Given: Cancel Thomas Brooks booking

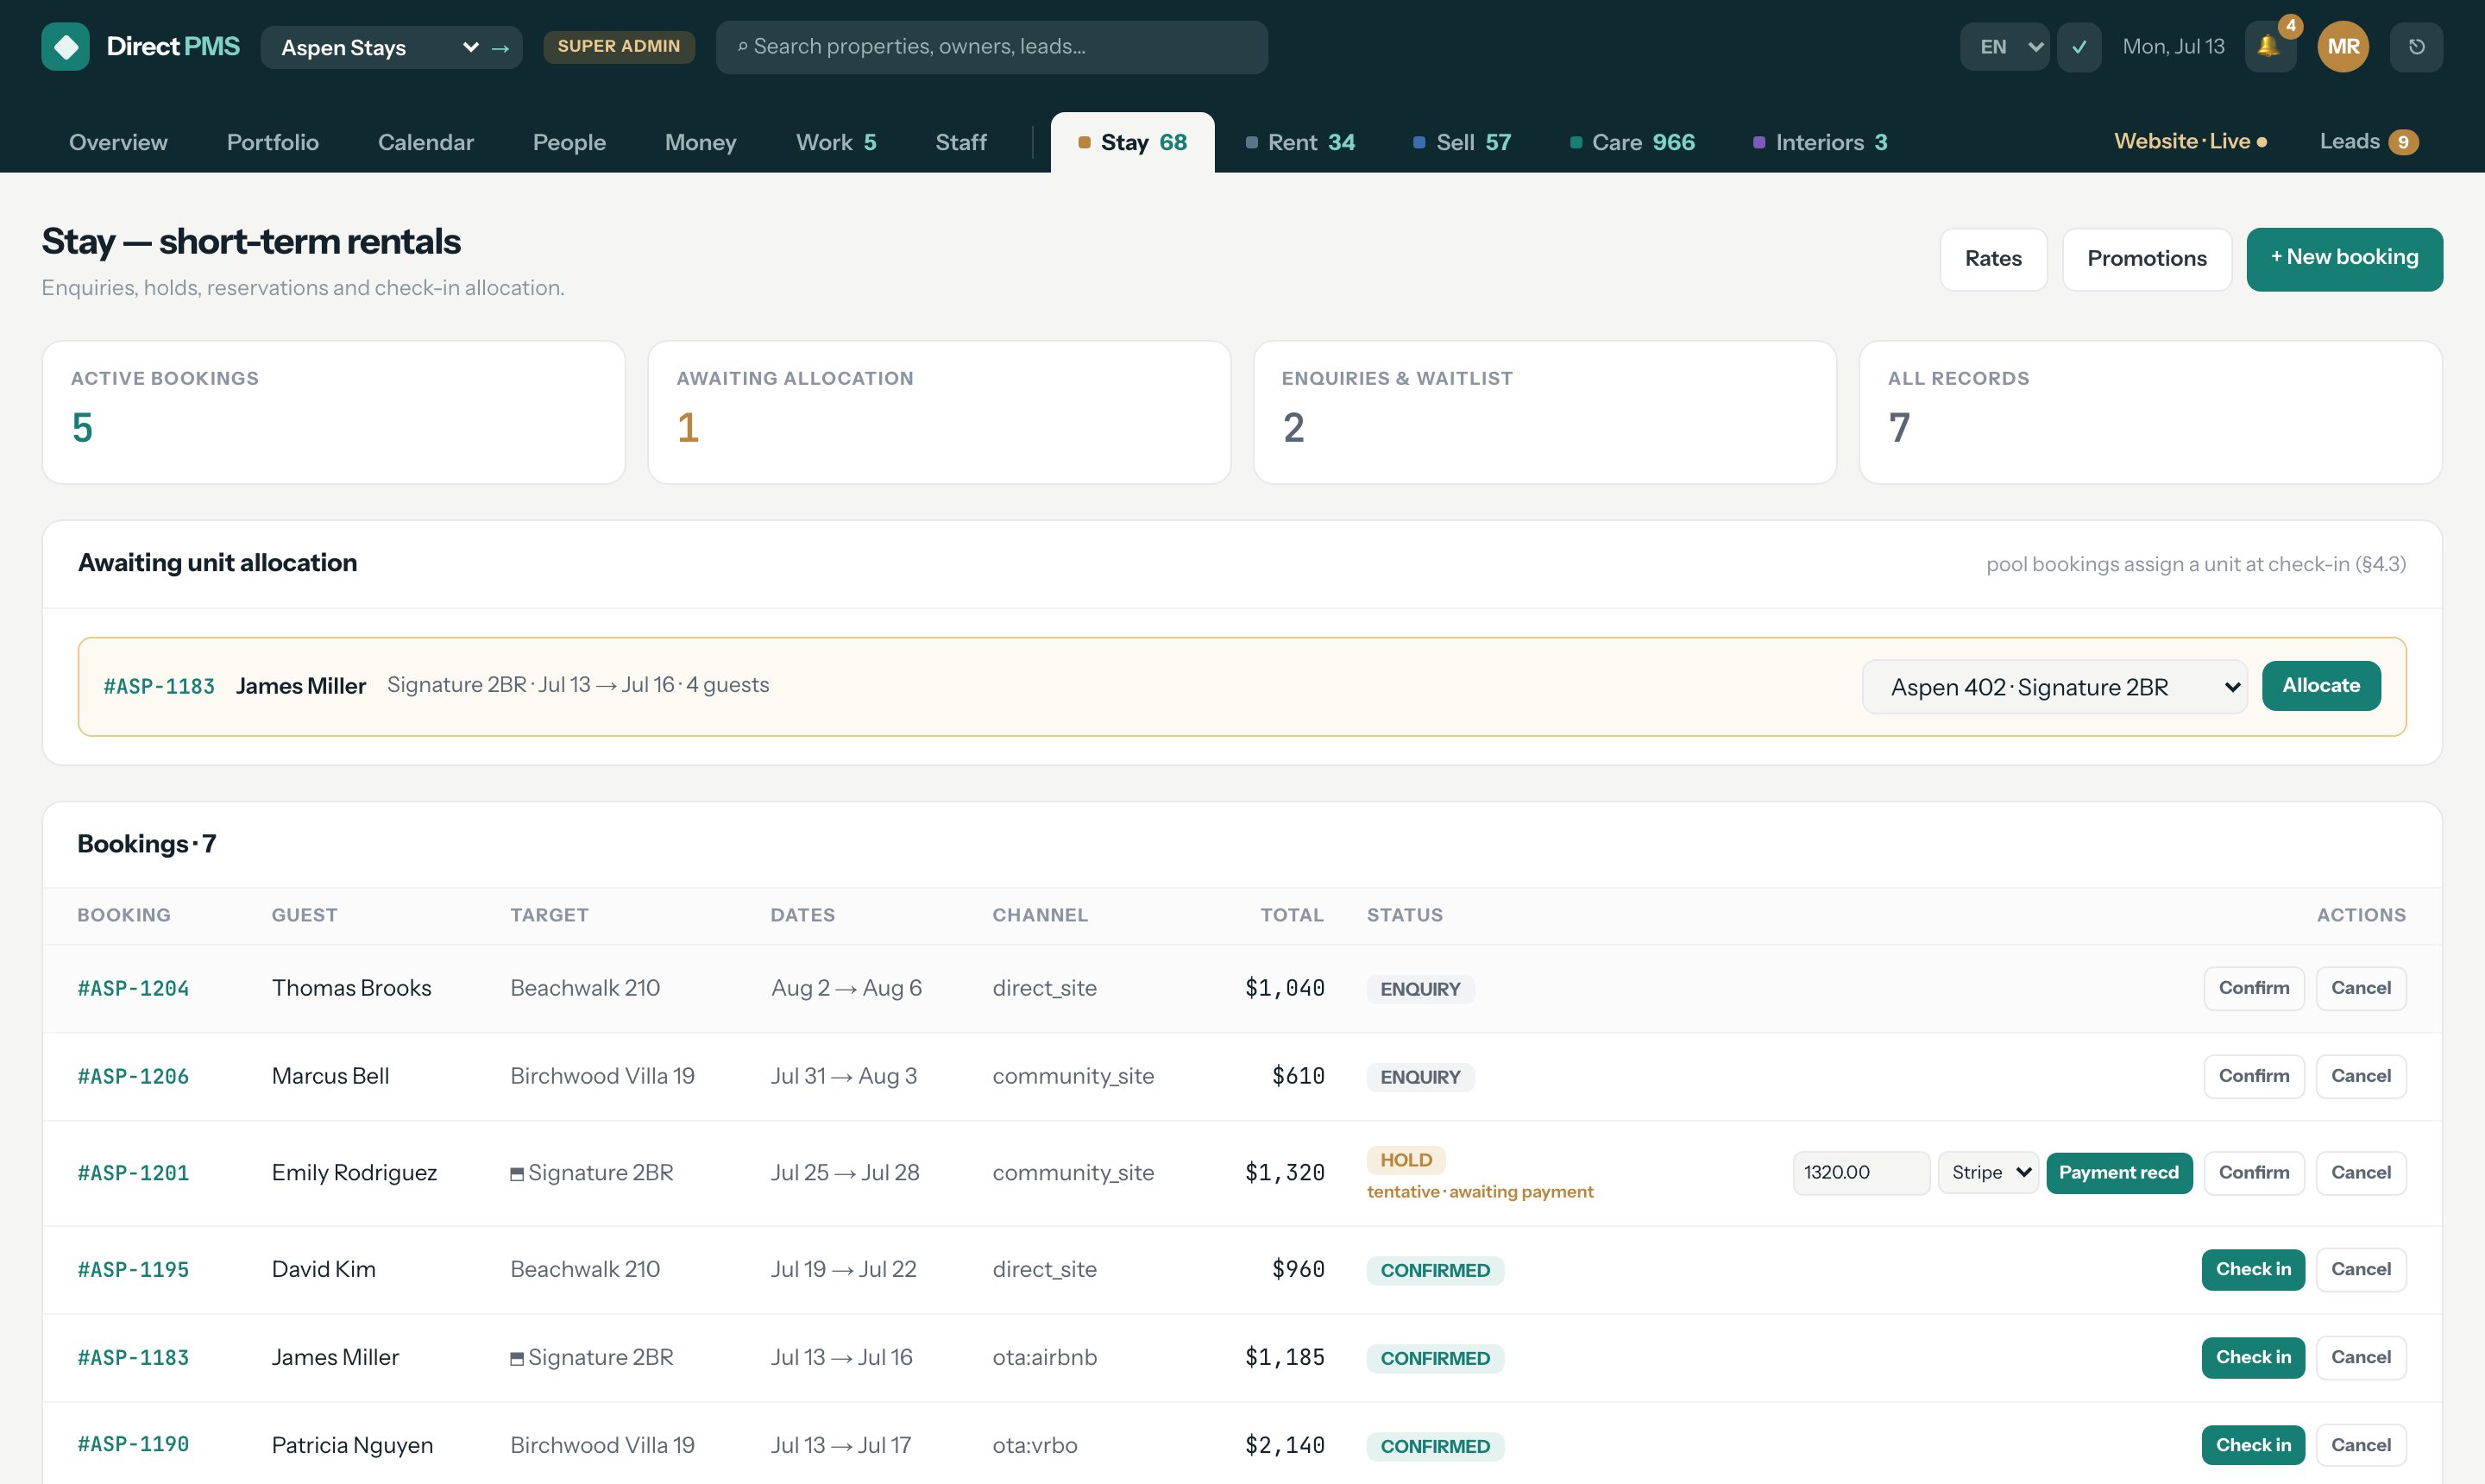Looking at the screenshot, I should click(x=2360, y=988).
